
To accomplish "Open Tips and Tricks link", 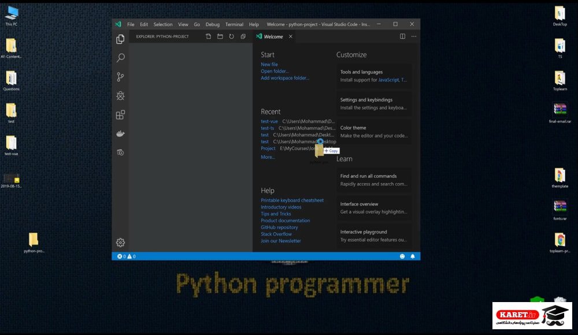I will pos(276,214).
